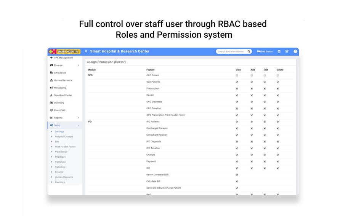This screenshot has height=222, width=343.
Task: Click the search magnifier icon
Action: point(248,51)
